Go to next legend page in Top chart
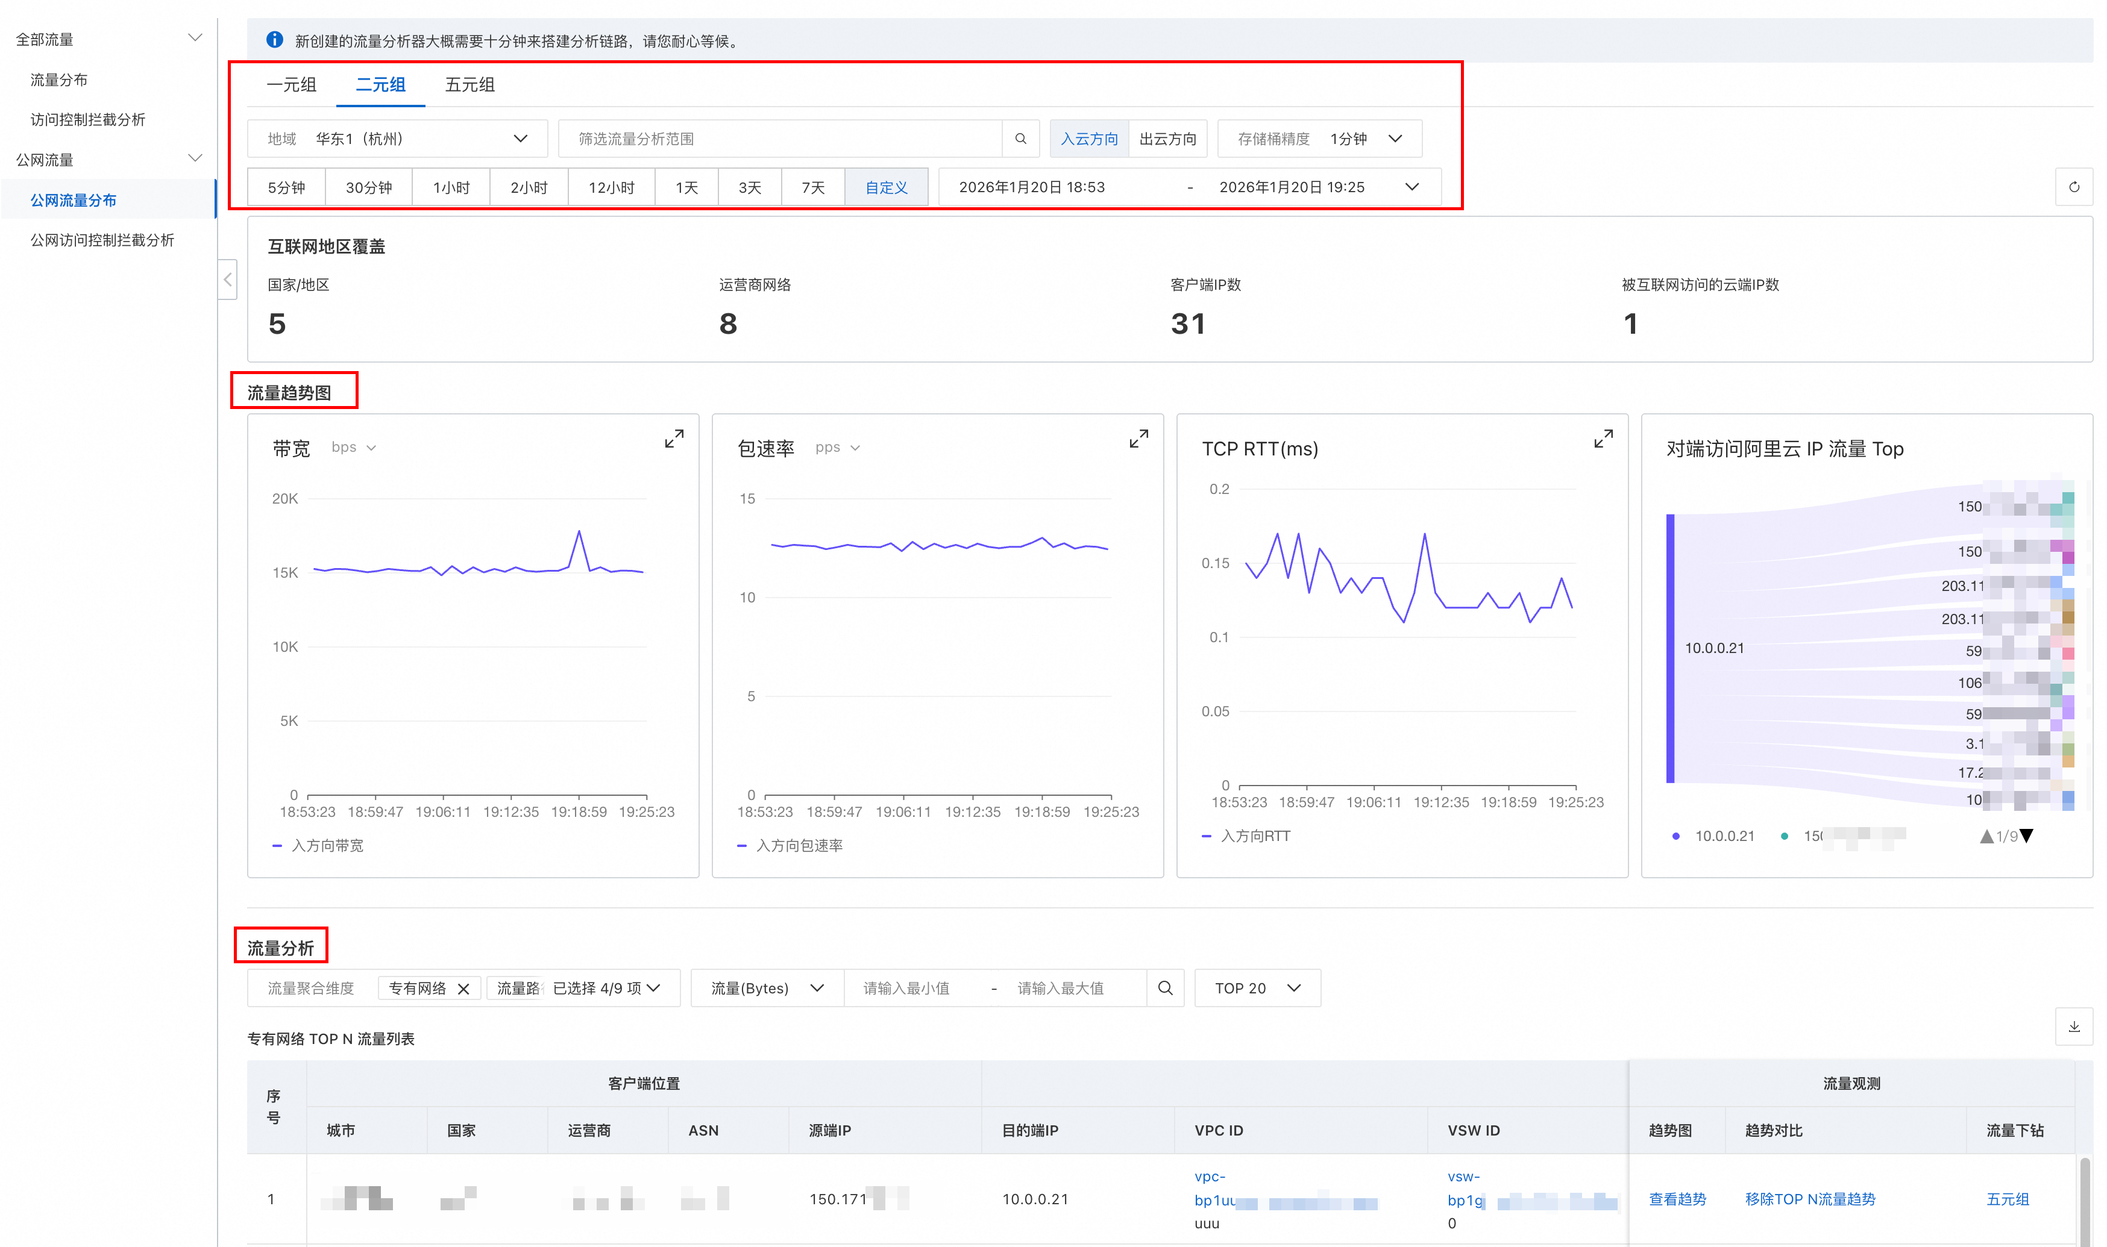This screenshot has width=2107, height=1247. coord(2026,836)
